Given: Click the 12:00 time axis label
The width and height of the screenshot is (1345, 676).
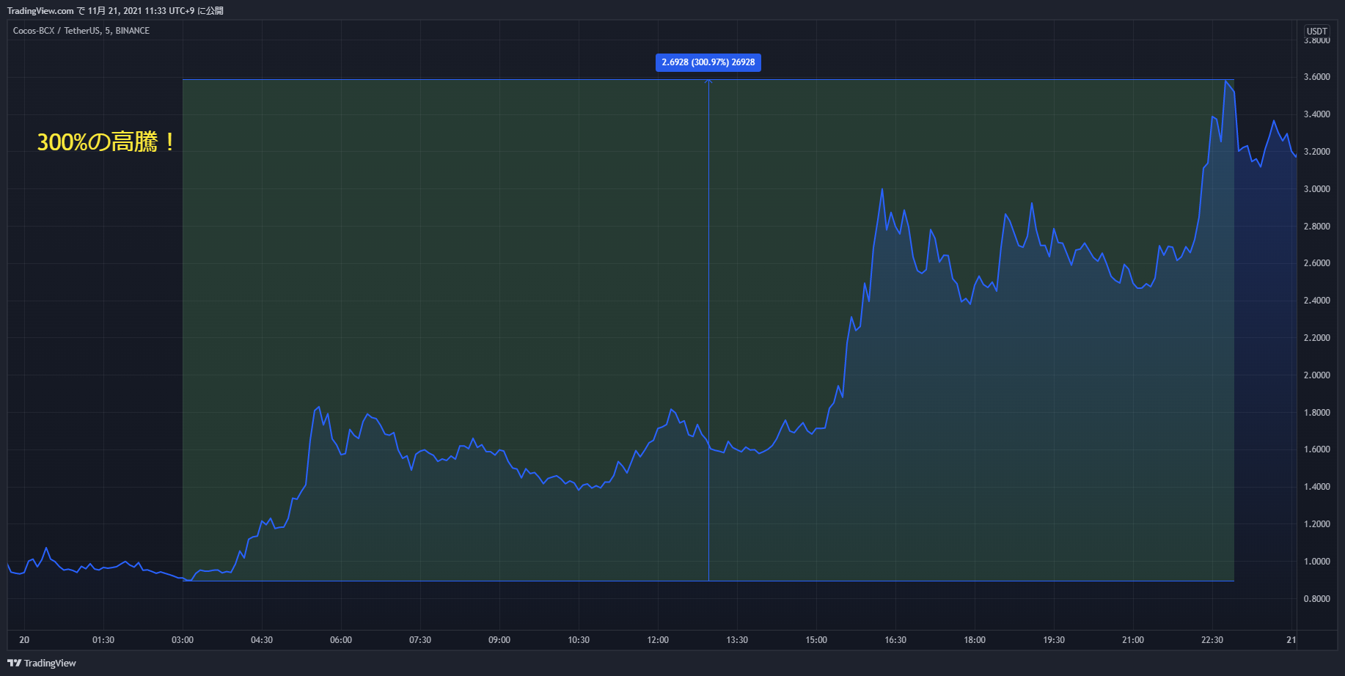Looking at the screenshot, I should 658,640.
